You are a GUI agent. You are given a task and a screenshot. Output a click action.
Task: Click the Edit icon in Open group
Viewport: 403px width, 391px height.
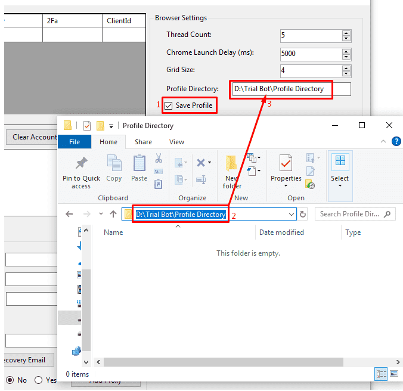pos(310,171)
